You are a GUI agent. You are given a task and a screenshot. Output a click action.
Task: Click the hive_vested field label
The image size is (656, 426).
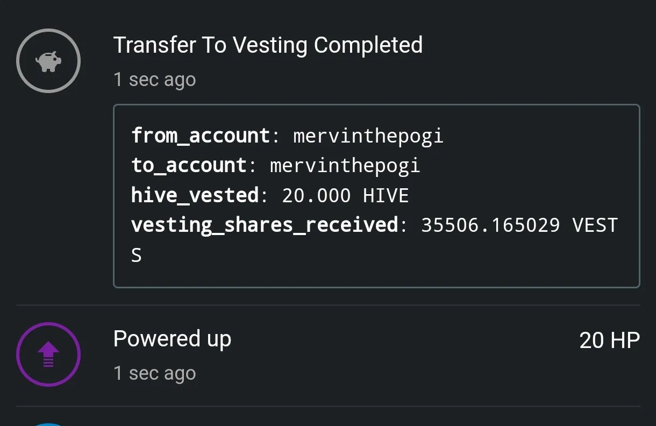tap(195, 195)
